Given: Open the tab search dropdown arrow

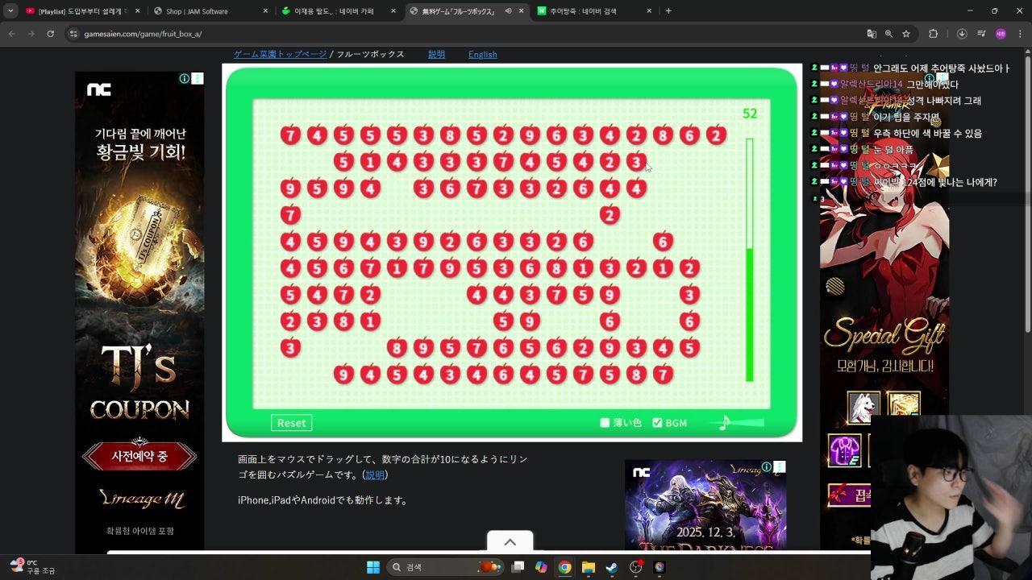Looking at the screenshot, I should click(x=10, y=11).
